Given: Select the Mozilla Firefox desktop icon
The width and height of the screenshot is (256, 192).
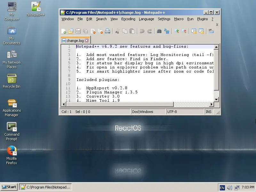Looking at the screenshot, I should pyautogui.click(x=12, y=155).
